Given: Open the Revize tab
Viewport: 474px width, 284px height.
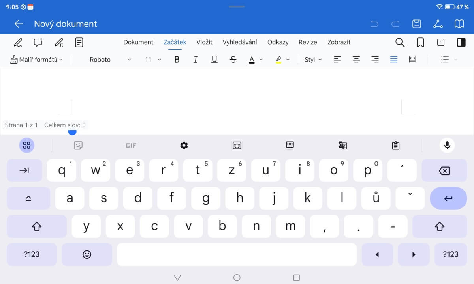Looking at the screenshot, I should [308, 42].
